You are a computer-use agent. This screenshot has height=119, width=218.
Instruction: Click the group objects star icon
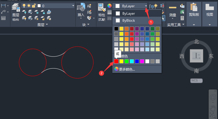[x=154, y=6]
